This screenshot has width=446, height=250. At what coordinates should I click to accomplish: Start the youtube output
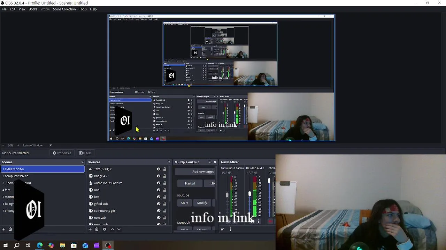click(x=184, y=203)
